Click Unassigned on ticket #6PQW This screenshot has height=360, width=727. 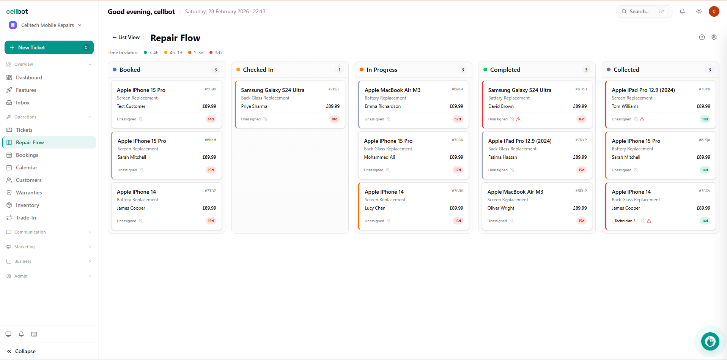point(622,170)
